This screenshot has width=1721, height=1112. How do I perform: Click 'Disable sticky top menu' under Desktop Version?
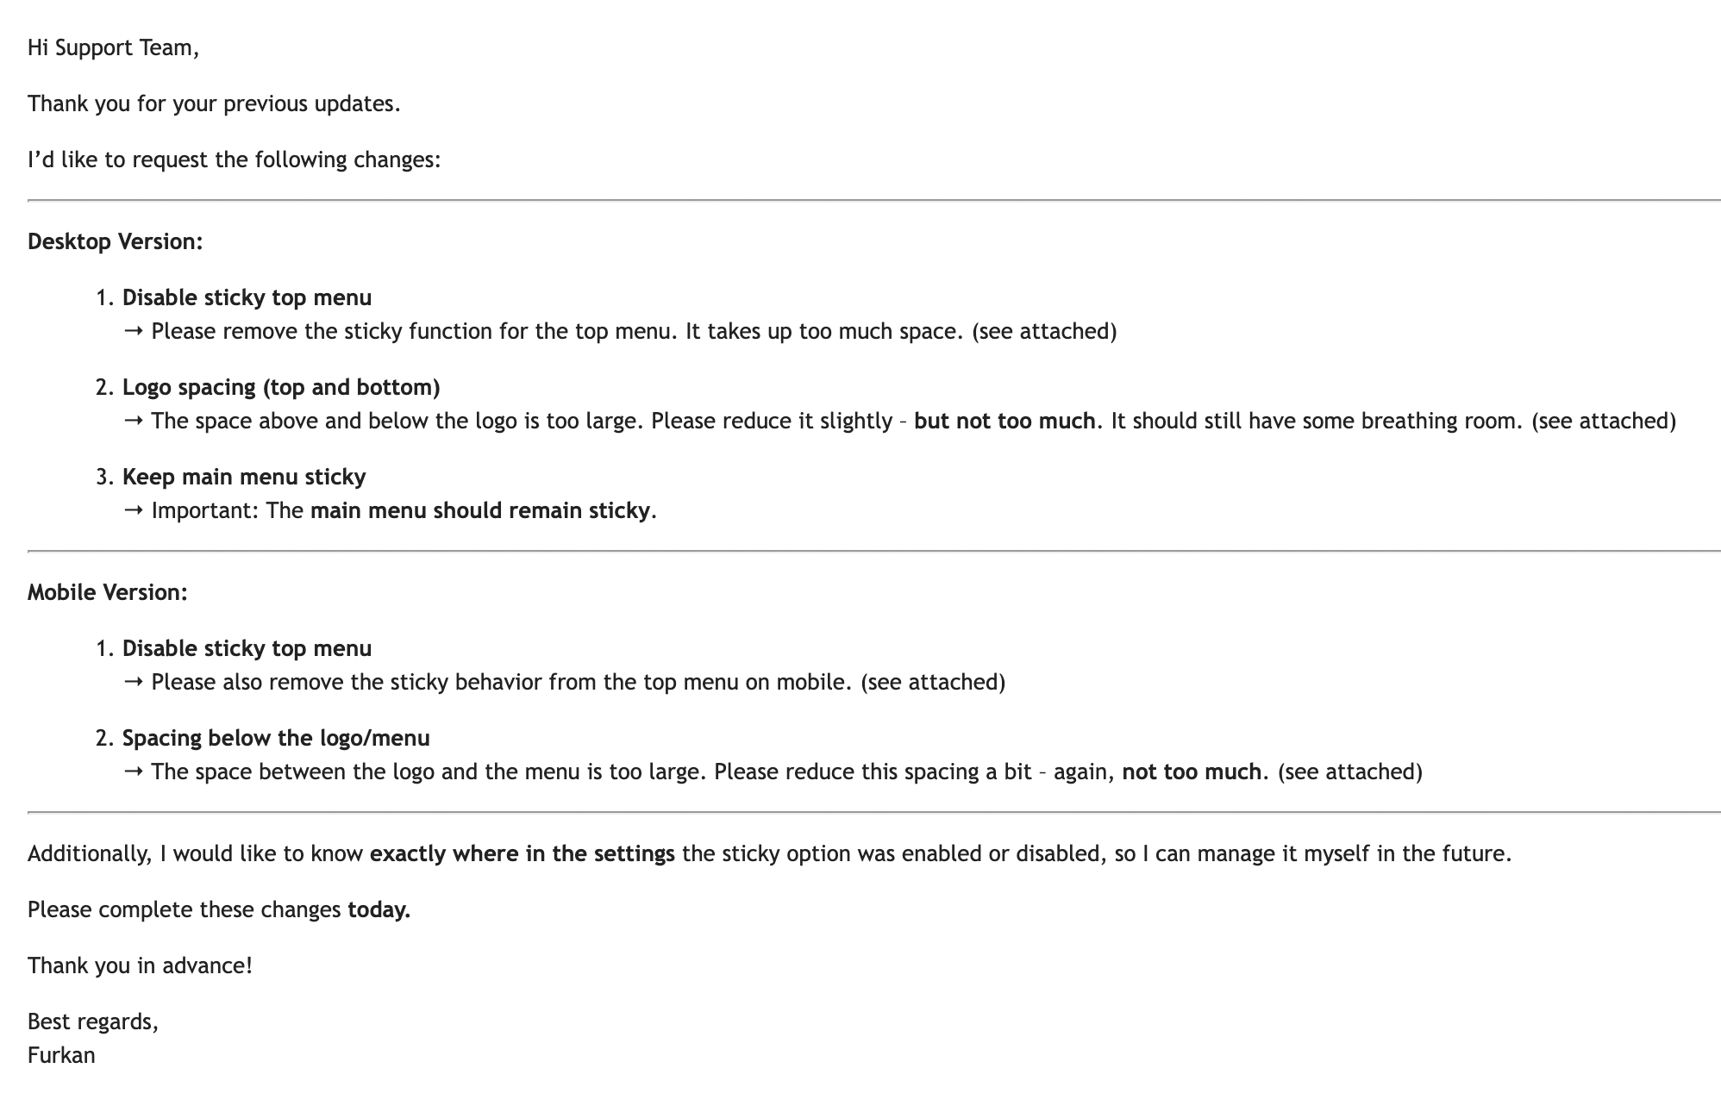tap(247, 298)
